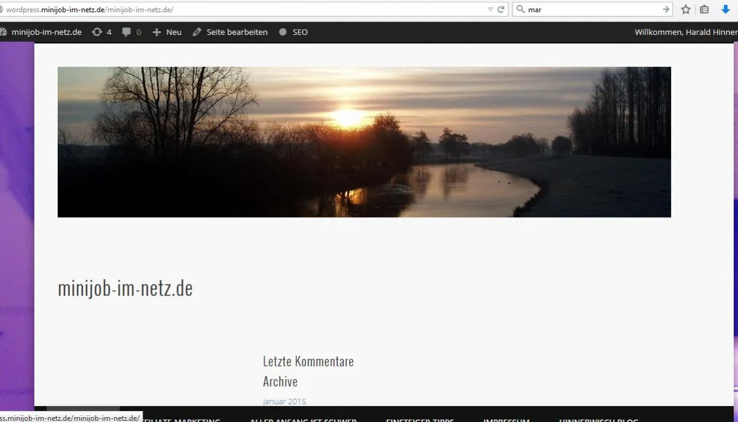This screenshot has height=422, width=738.
Task: Expand the URL history dropdown arrow
Action: pos(490,10)
